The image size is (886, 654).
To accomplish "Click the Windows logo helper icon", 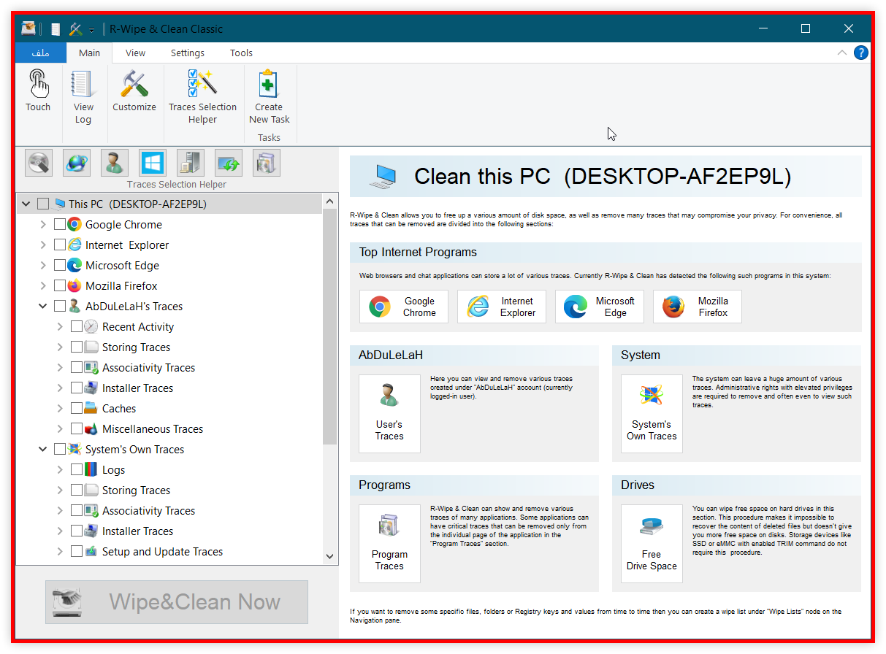I will tap(153, 163).
